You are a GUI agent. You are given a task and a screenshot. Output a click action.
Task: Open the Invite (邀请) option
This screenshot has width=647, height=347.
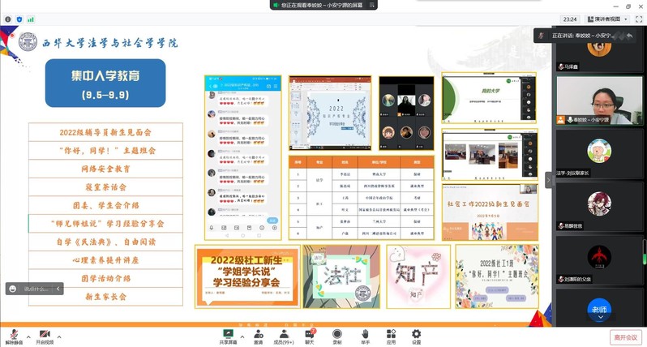pyautogui.click(x=258, y=336)
